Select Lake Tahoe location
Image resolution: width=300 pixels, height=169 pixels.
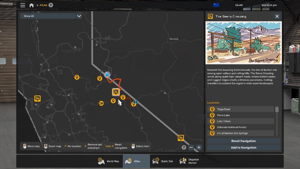[241, 121]
